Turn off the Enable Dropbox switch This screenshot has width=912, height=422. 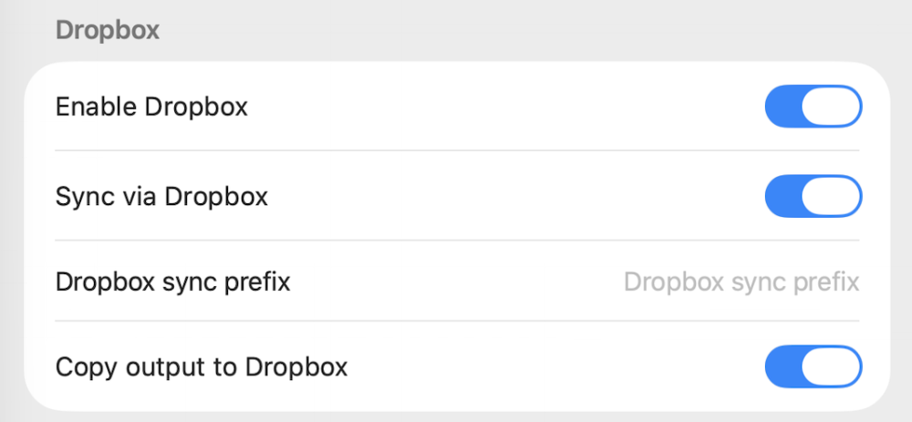tap(813, 107)
